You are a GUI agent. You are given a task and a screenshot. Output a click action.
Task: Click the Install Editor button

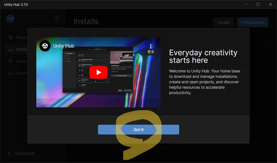[253, 22]
